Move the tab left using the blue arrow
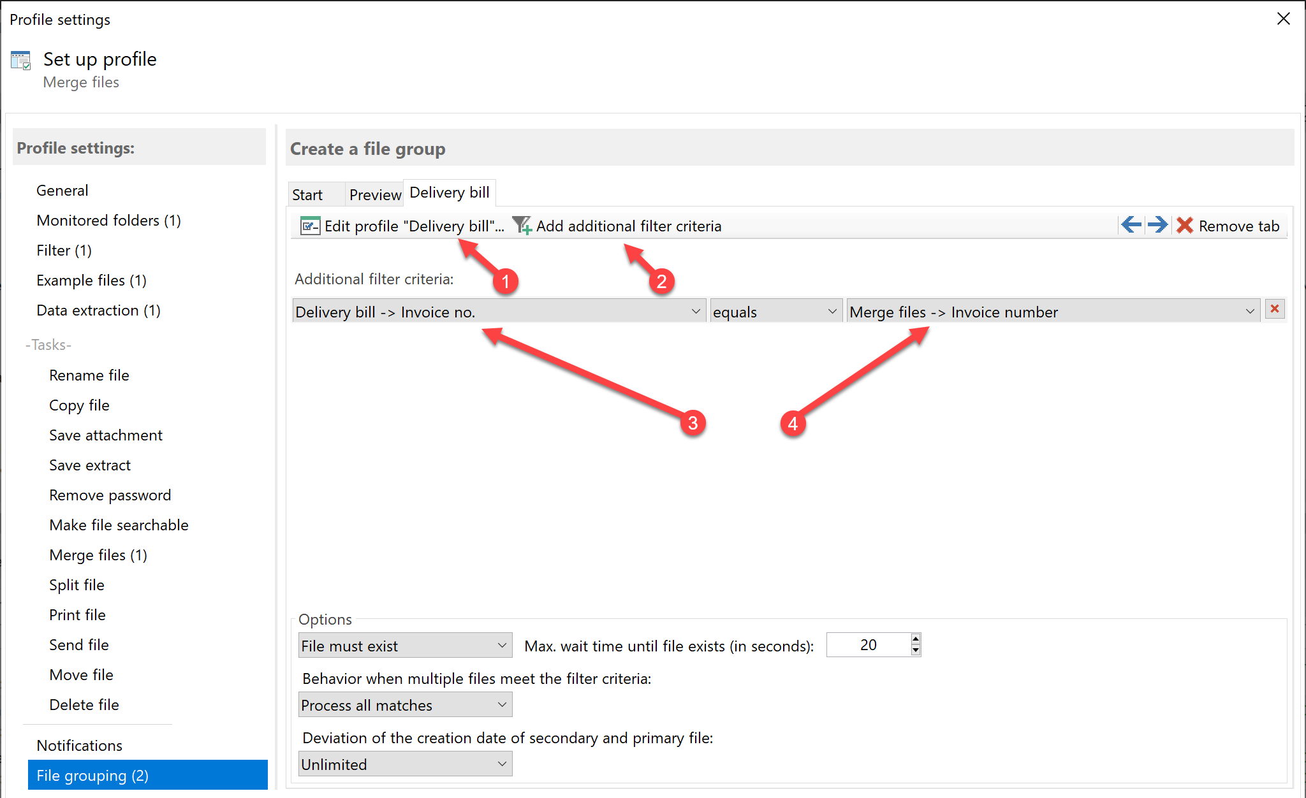 [x=1131, y=225]
